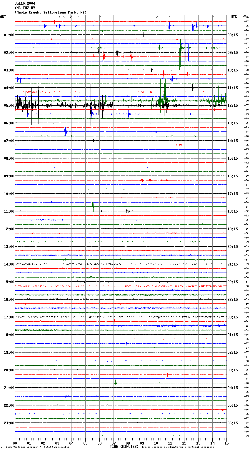Click the 09:15 UTC time label
This screenshot has width=250, height=451.
click(233, 53)
